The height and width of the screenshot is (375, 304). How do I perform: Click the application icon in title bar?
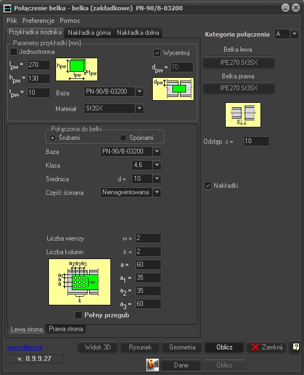pos(8,8)
